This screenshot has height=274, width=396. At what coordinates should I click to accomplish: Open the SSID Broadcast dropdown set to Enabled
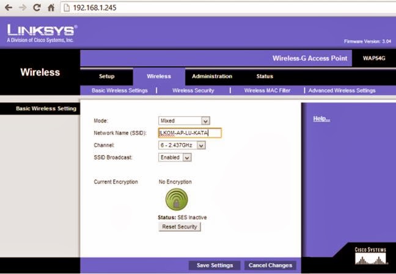[175, 157]
